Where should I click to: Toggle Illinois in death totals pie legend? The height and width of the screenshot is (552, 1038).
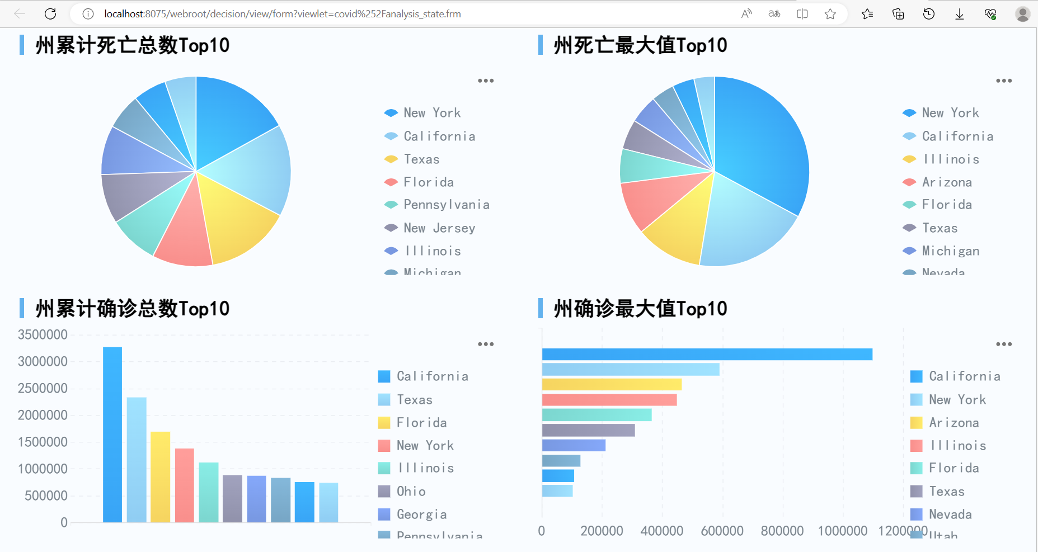coord(422,251)
